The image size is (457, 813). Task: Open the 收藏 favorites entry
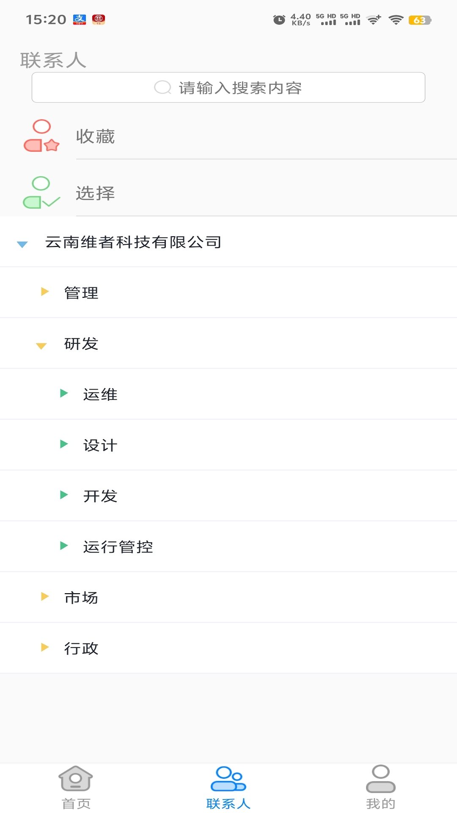[95, 136]
